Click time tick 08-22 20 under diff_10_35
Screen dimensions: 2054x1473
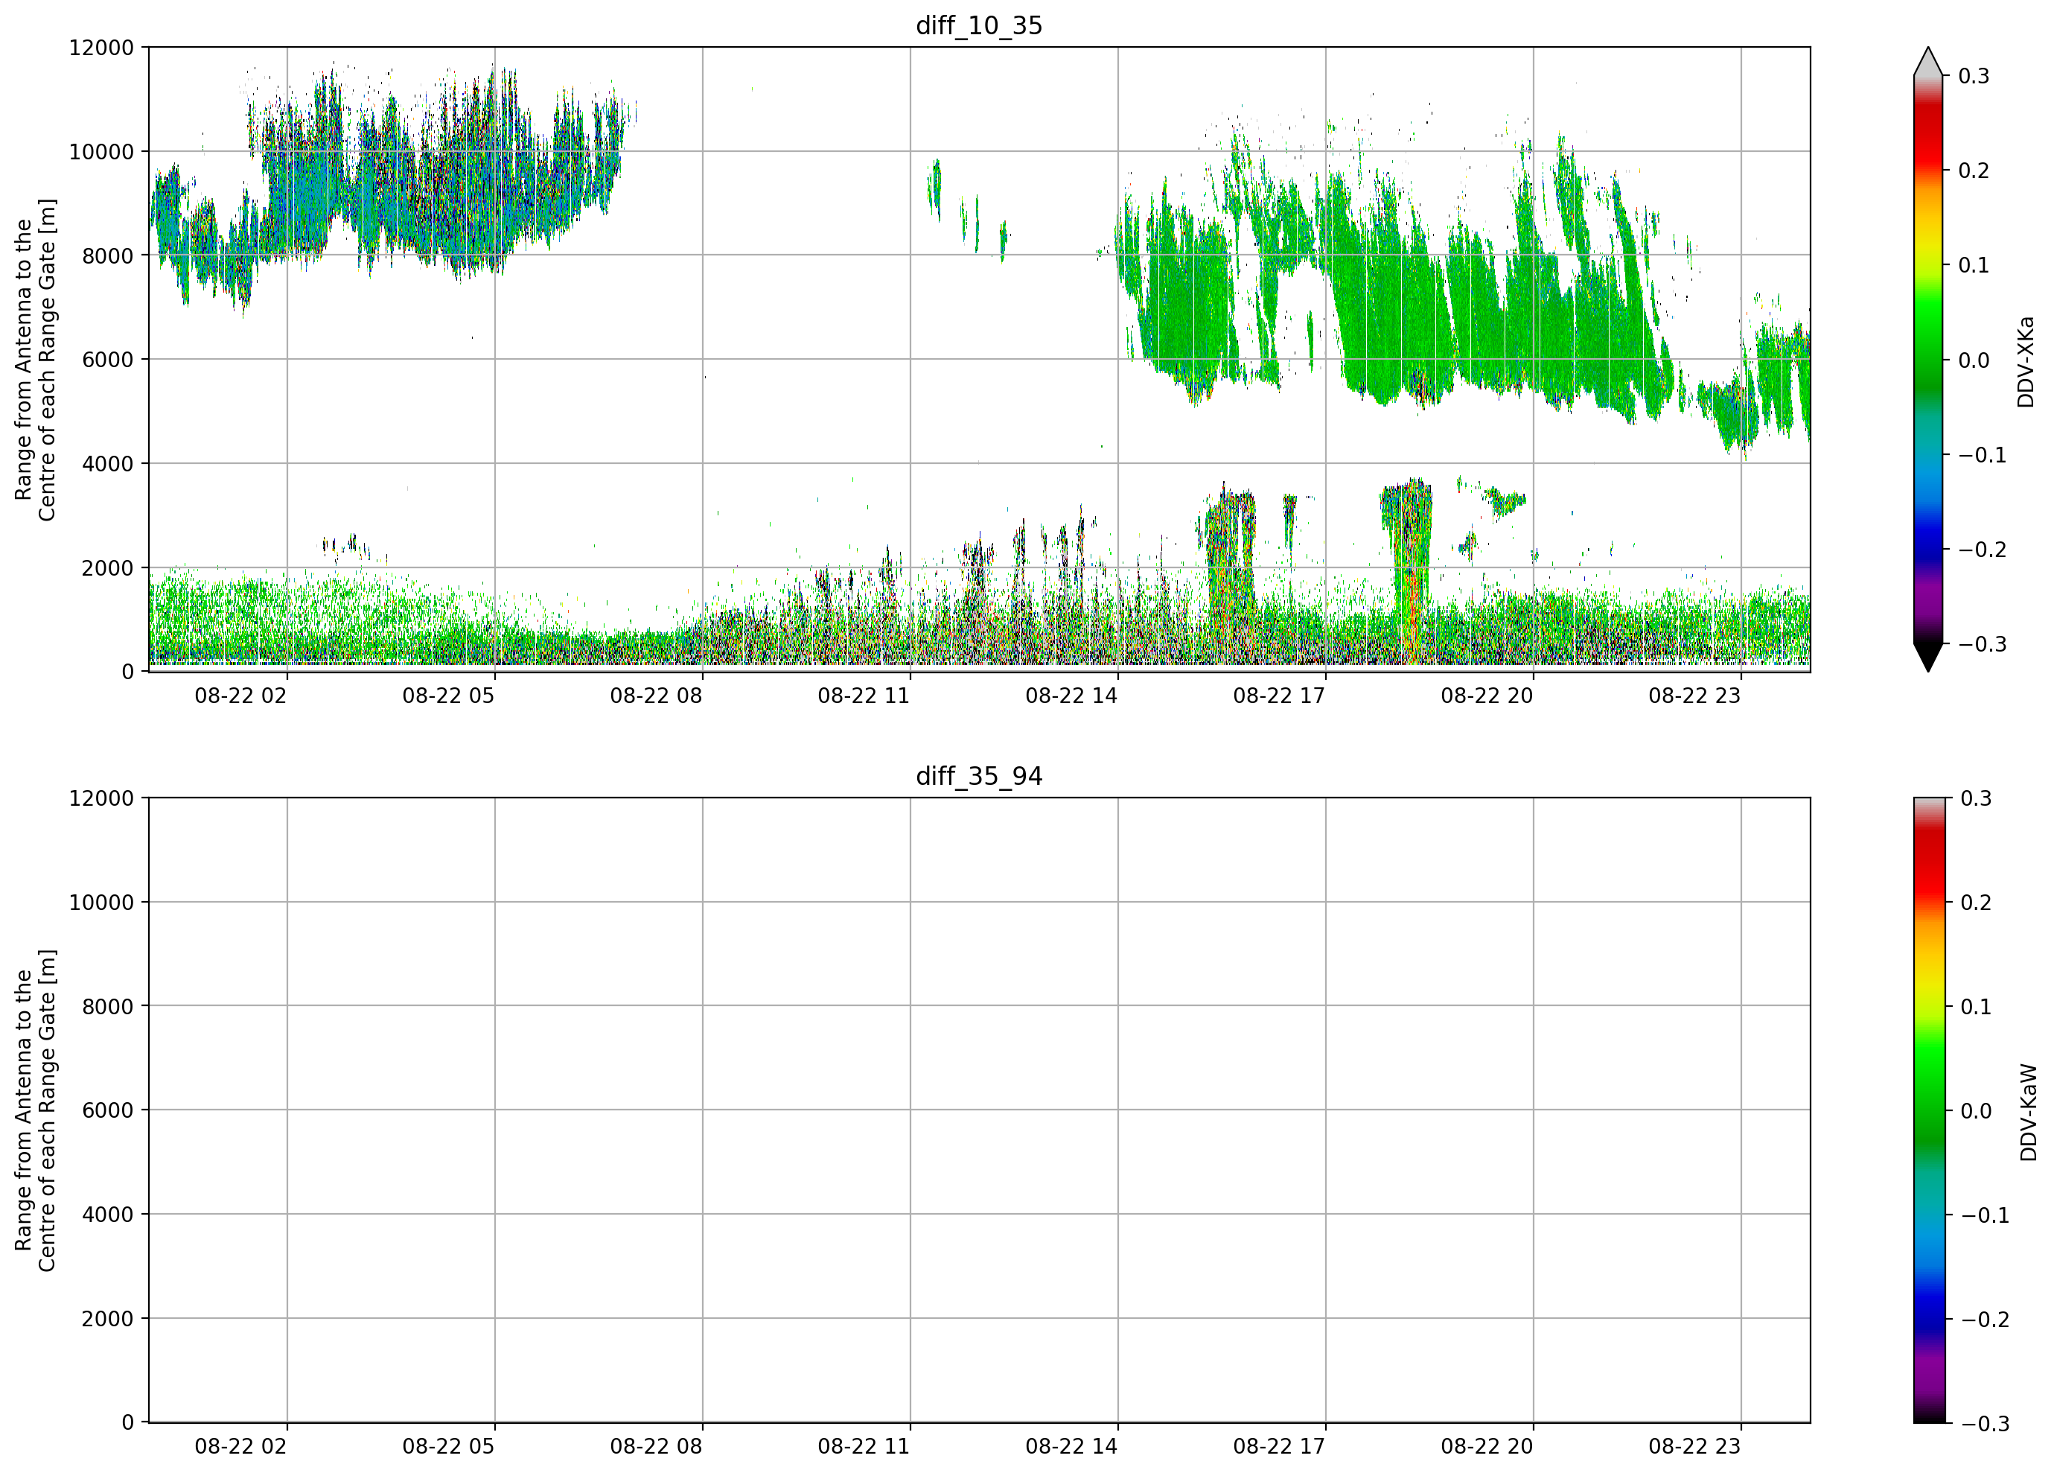(1487, 696)
